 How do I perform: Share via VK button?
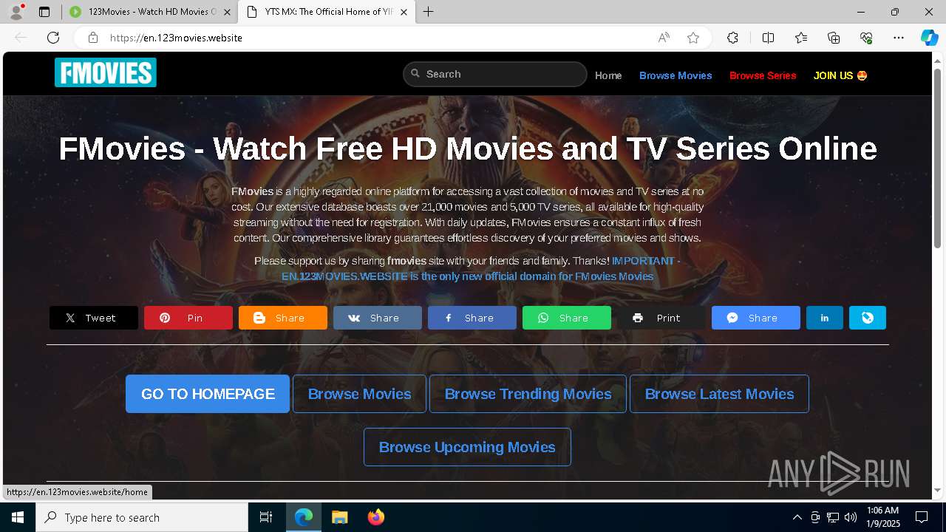pyautogui.click(x=378, y=318)
